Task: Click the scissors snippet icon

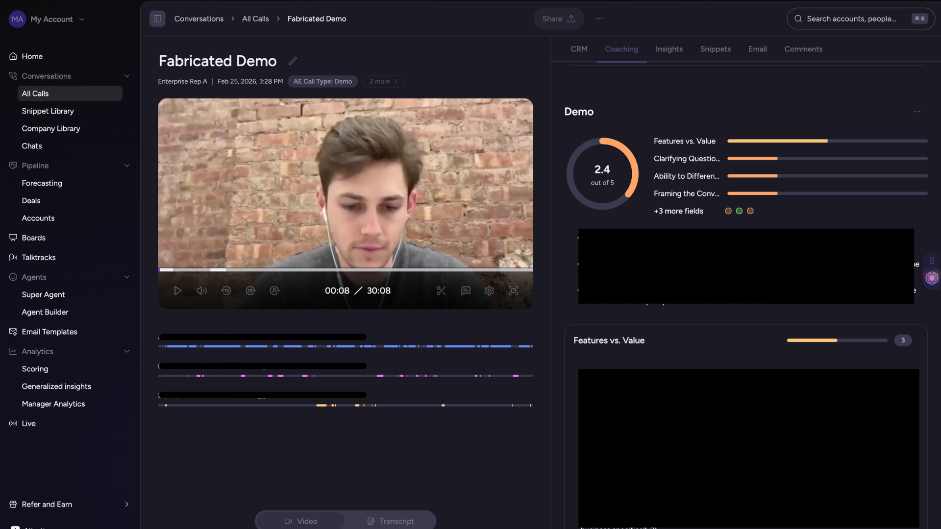Action: (x=441, y=291)
